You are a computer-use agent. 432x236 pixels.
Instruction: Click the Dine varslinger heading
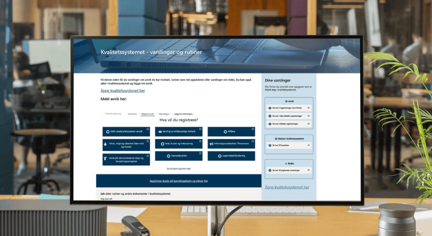(x=277, y=80)
